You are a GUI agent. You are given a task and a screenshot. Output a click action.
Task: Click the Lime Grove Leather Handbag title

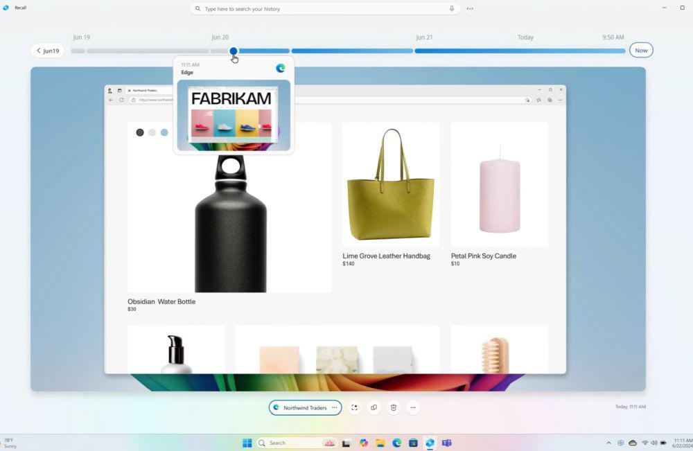[386, 256]
